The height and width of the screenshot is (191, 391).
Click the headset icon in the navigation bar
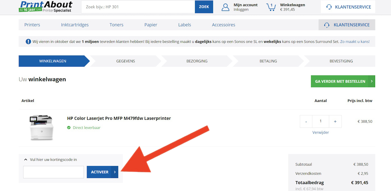pyautogui.click(x=326, y=25)
